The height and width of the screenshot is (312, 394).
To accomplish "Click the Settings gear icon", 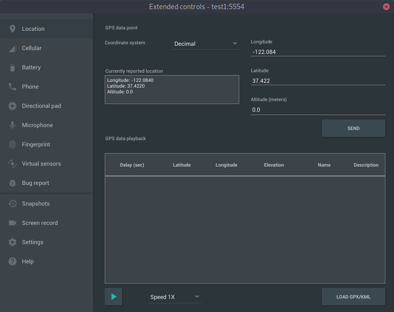I will point(12,242).
